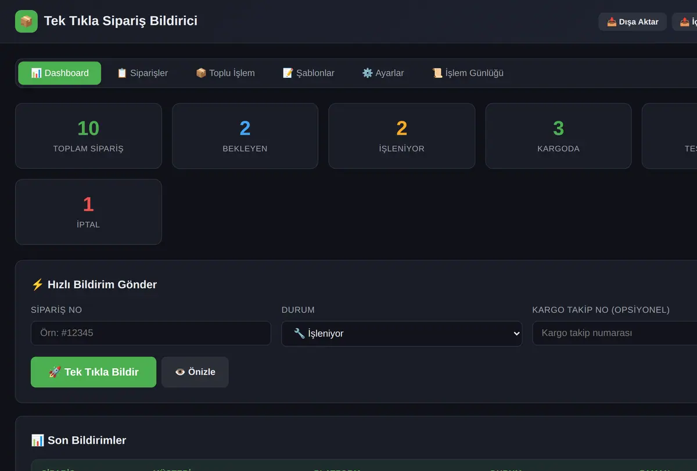697x471 pixels.
Task: Click the Kargo takip numarası field
Action: pos(615,333)
